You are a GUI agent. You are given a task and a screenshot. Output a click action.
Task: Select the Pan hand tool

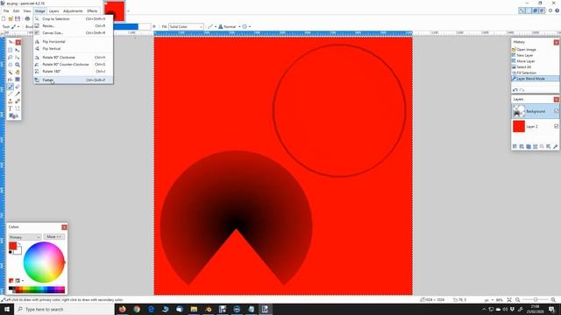[x=18, y=72]
